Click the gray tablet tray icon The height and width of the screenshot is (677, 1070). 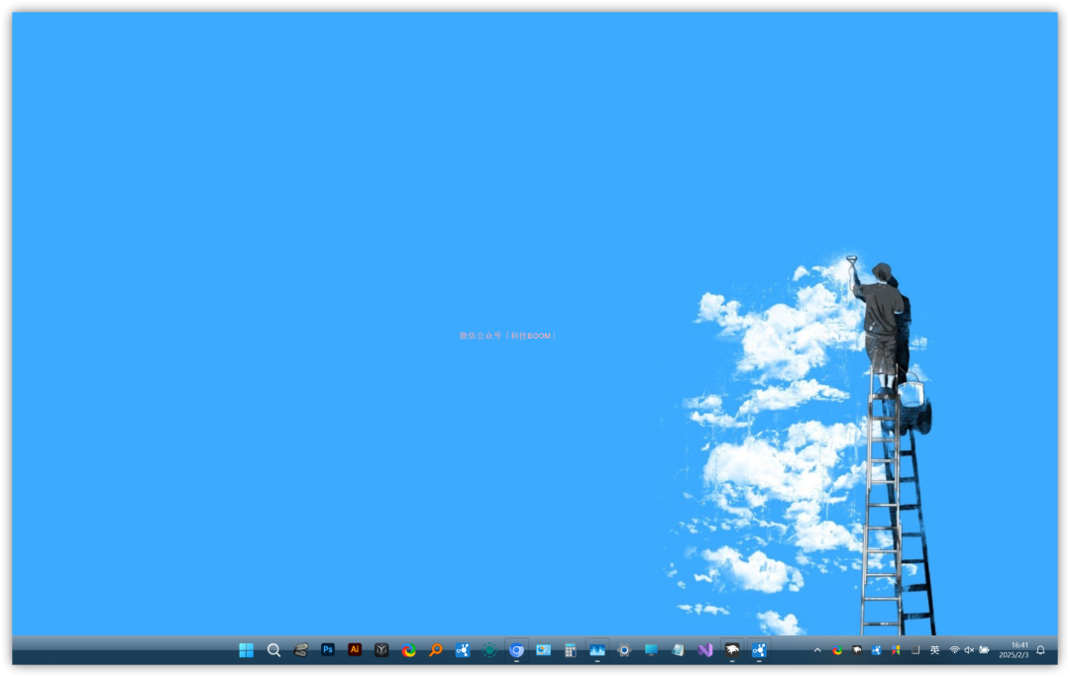[x=915, y=650]
